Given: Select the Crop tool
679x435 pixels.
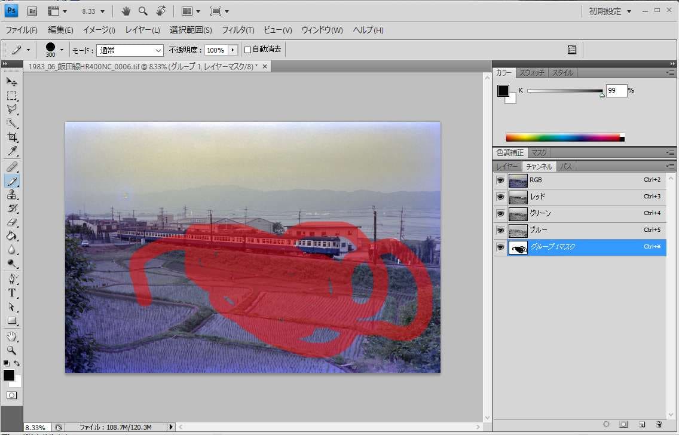Looking at the screenshot, I should (x=11, y=137).
